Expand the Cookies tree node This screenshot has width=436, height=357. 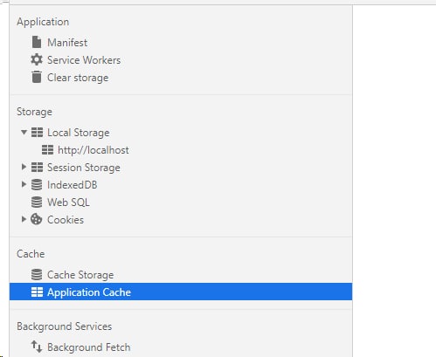coord(24,219)
